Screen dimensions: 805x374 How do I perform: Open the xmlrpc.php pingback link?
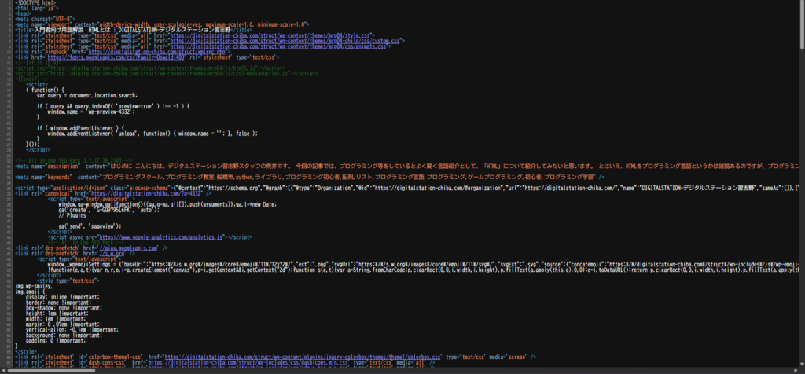click(157, 52)
